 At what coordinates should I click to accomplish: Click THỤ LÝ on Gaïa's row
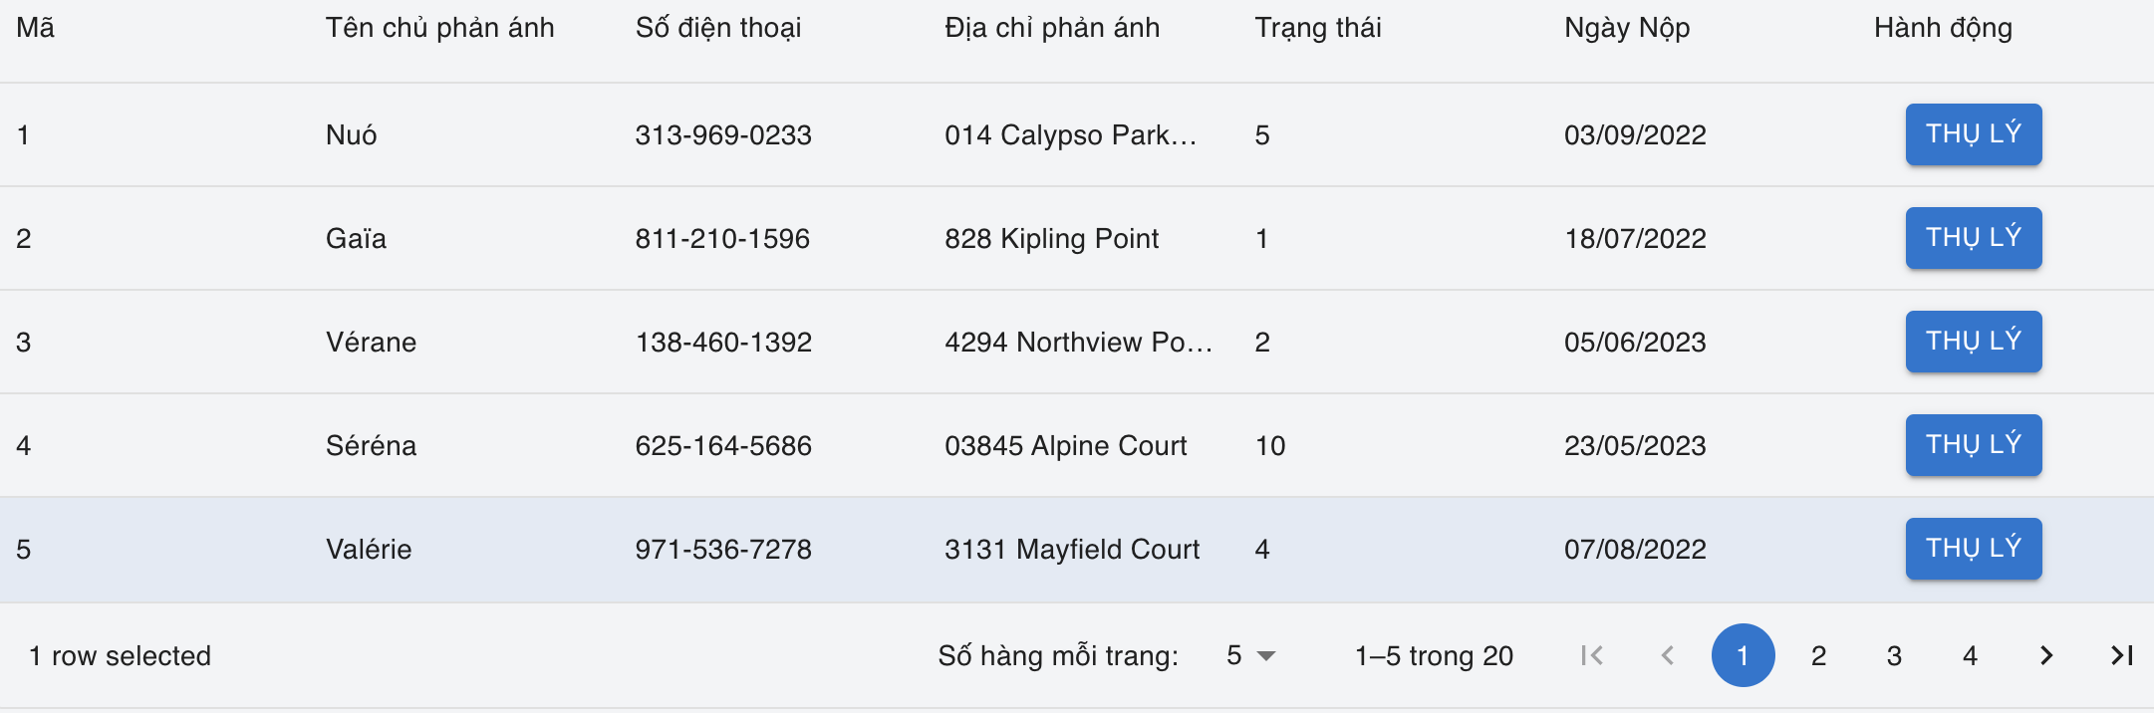[x=1973, y=238]
